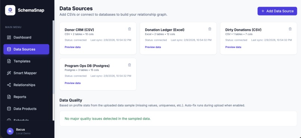Delete the Donor CRM (CSV) source
The image size is (301, 138).
pyautogui.click(x=130, y=29)
